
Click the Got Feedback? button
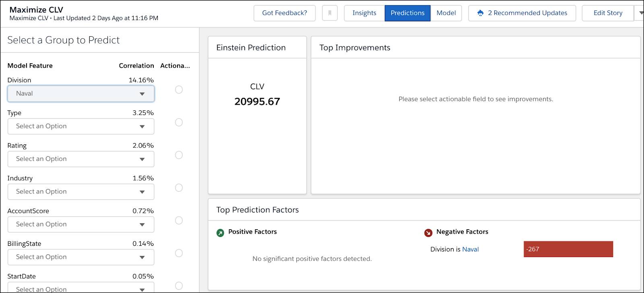pyautogui.click(x=285, y=13)
